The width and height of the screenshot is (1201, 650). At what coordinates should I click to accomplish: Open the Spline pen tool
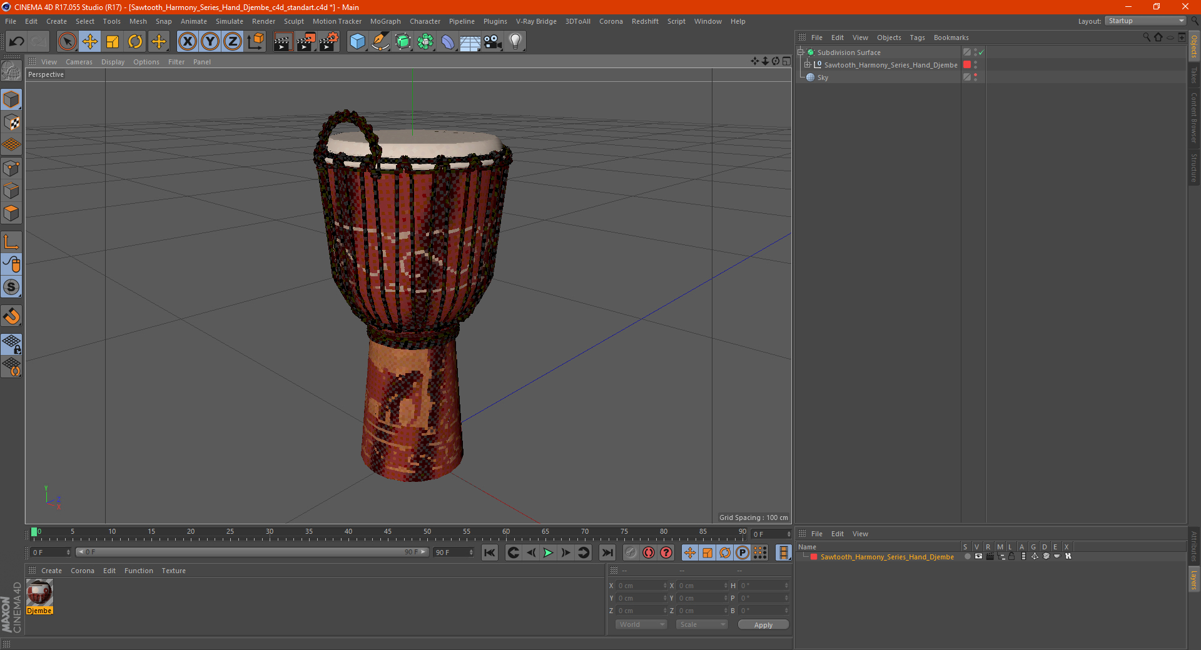click(380, 42)
